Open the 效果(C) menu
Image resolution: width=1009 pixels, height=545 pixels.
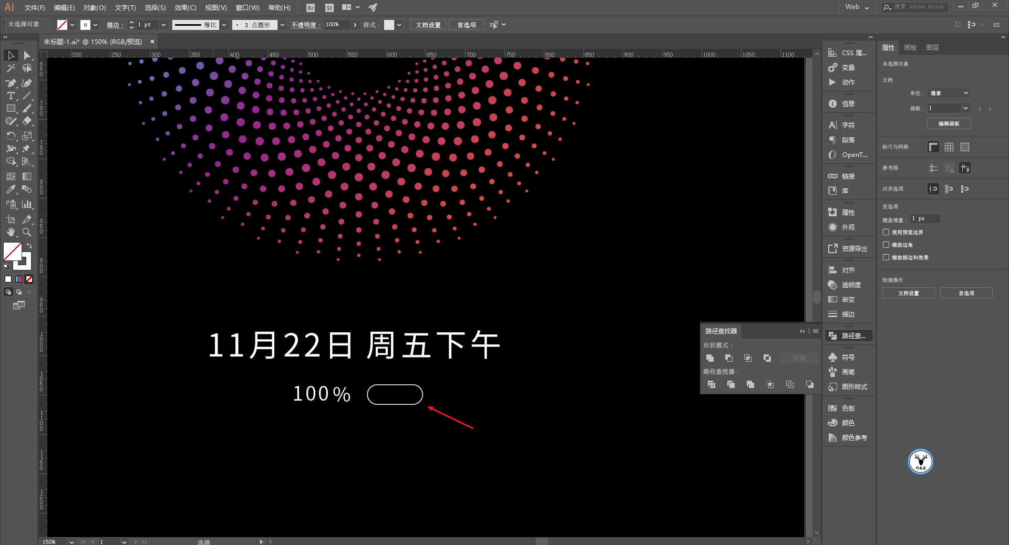(x=186, y=7)
